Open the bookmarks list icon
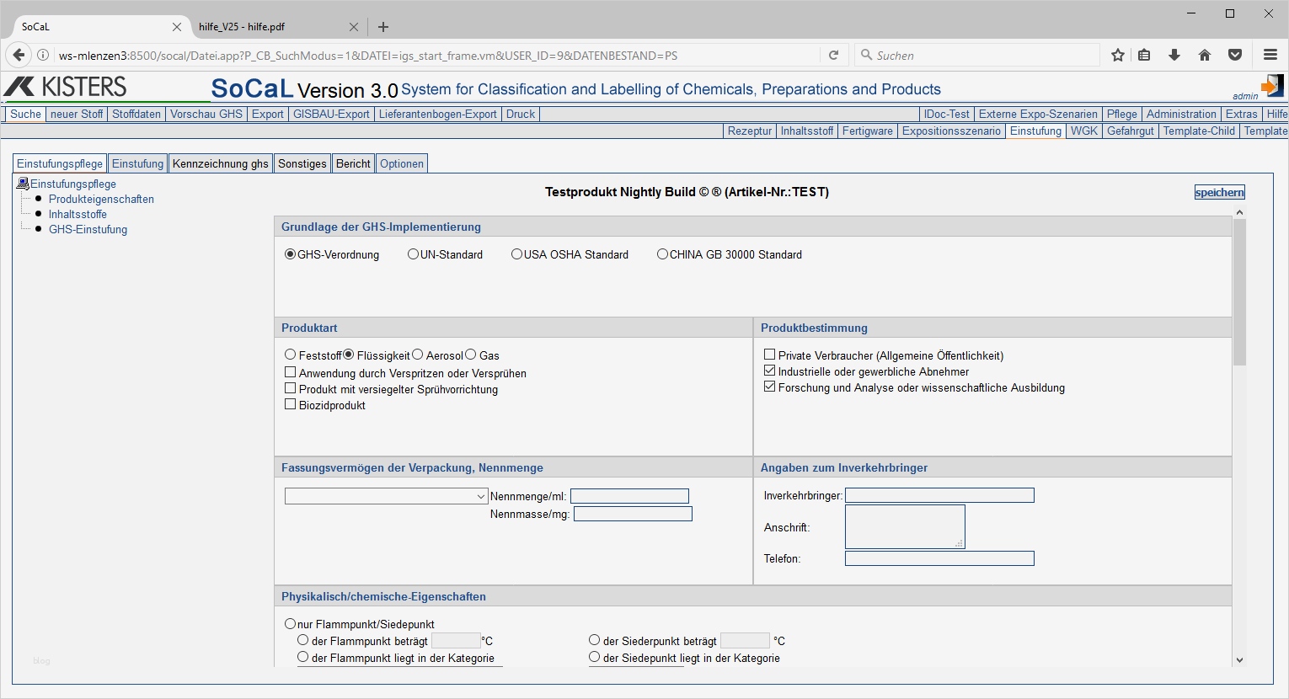The width and height of the screenshot is (1289, 699). coord(1144,55)
